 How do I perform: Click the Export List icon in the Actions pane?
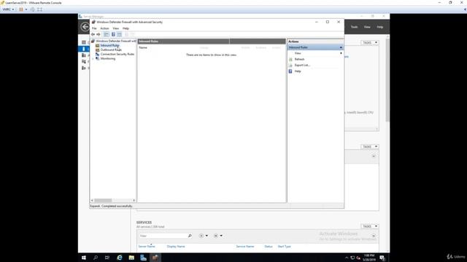(290, 65)
